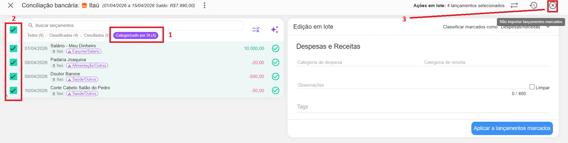
Task: Click reconciled check icon for Doutor Barone
Action: 275,77
